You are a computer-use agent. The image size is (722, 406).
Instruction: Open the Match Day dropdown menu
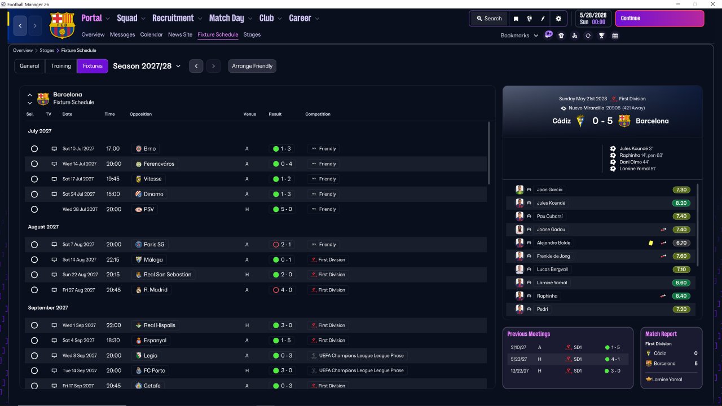[231, 18]
